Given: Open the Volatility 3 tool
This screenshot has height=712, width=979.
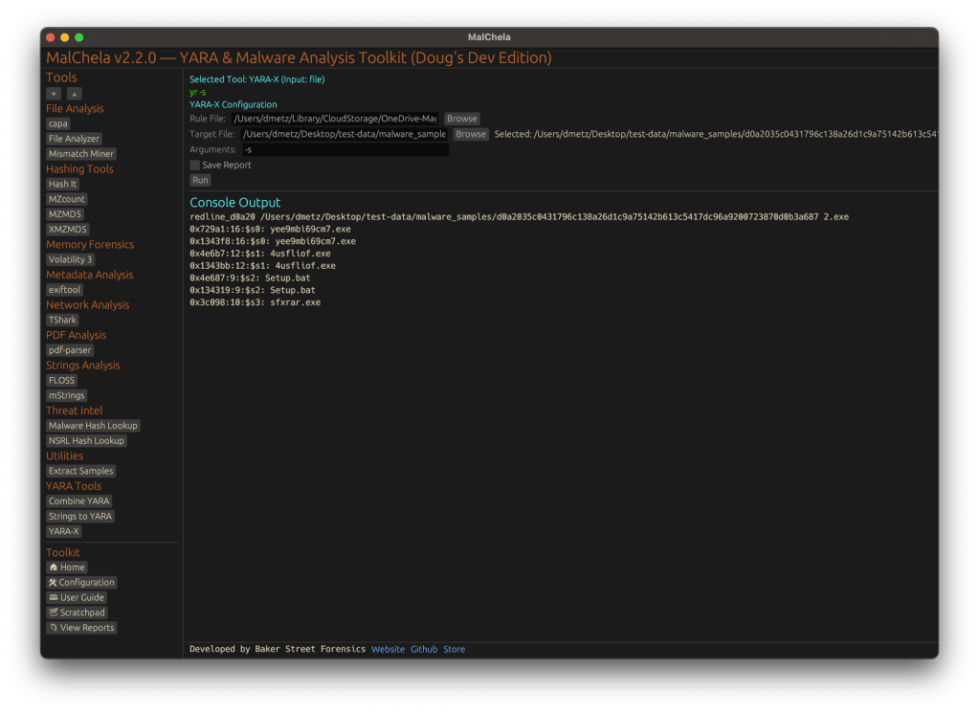Looking at the screenshot, I should point(70,259).
